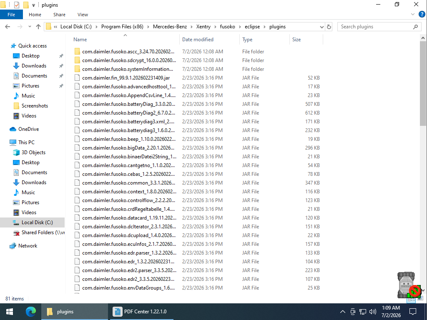Image resolution: width=427 pixels, height=320 pixels.
Task: Select the beep_1.10.0 jar file icon
Action: point(77,139)
